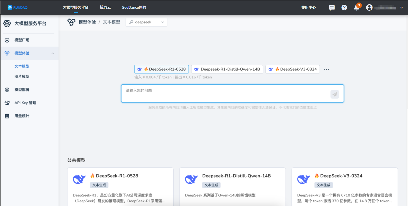Click the 文本模型 breadcrumb text
The image size is (408, 206).
pos(111,22)
